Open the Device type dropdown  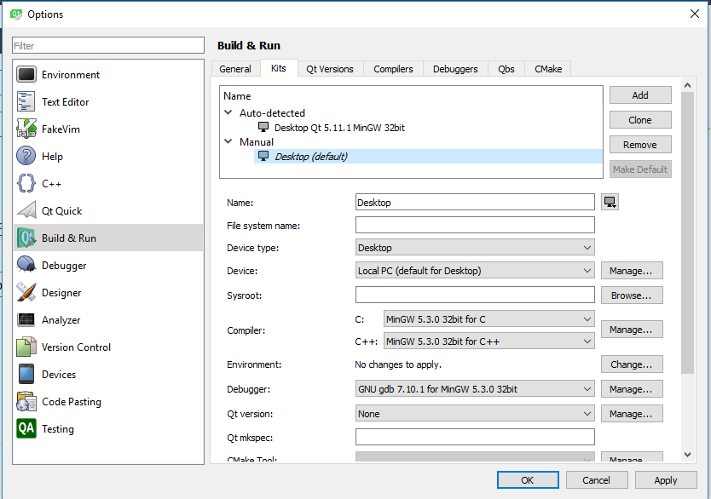tap(475, 248)
